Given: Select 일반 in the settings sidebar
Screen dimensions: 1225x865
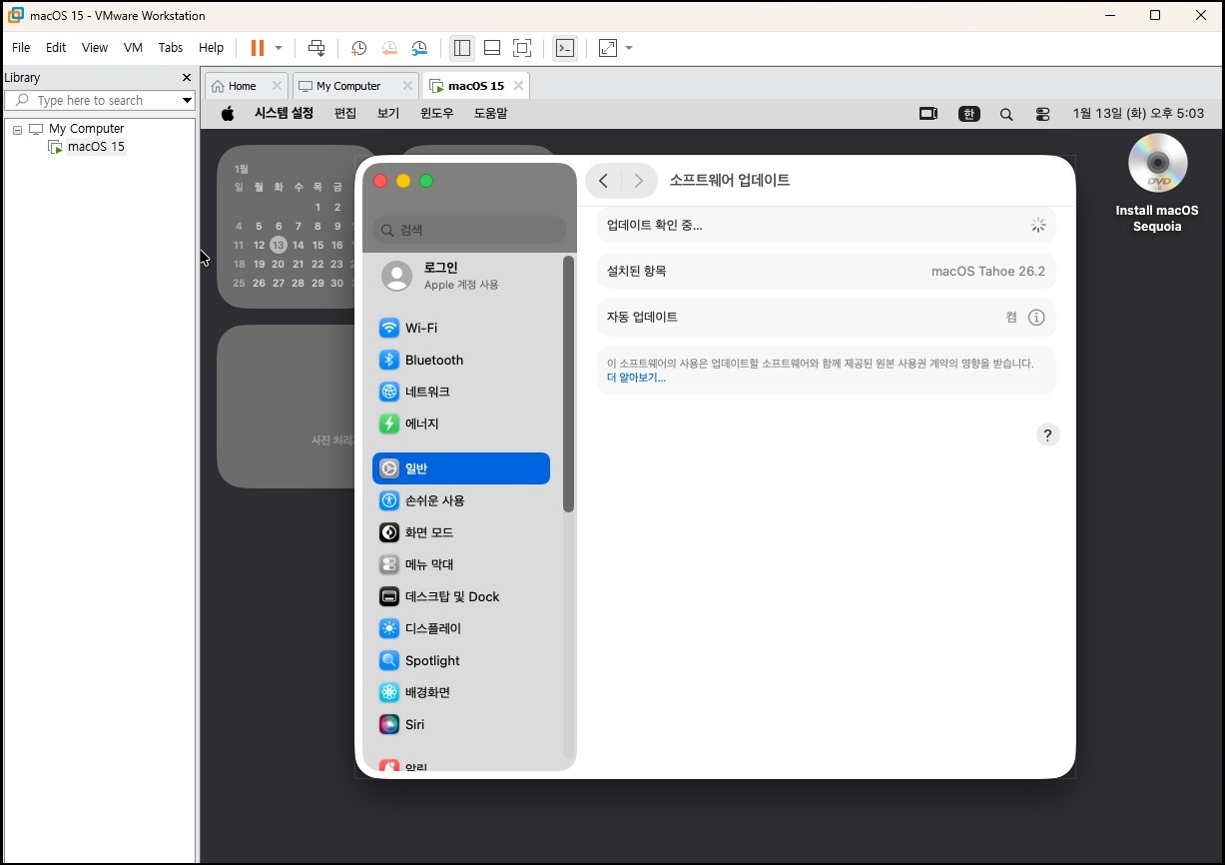Looking at the screenshot, I should click(x=461, y=468).
